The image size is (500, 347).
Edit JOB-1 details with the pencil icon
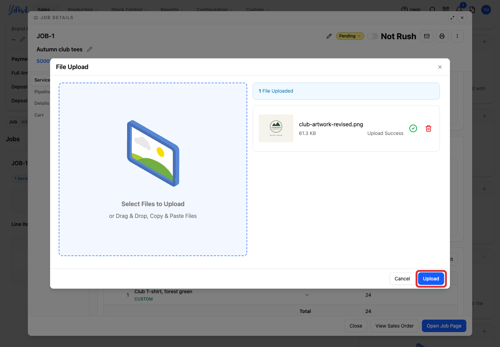tap(329, 36)
